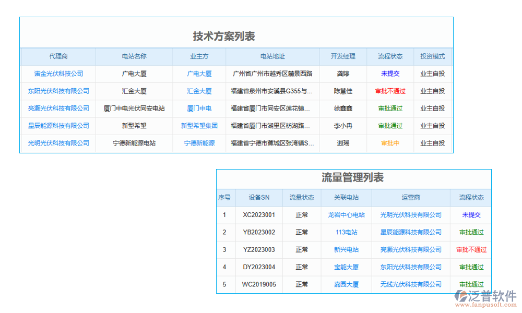This screenshot has height=313, width=522.
Task: Select the 流程状态 column header in flow list
Action: pyautogui.click(x=471, y=198)
